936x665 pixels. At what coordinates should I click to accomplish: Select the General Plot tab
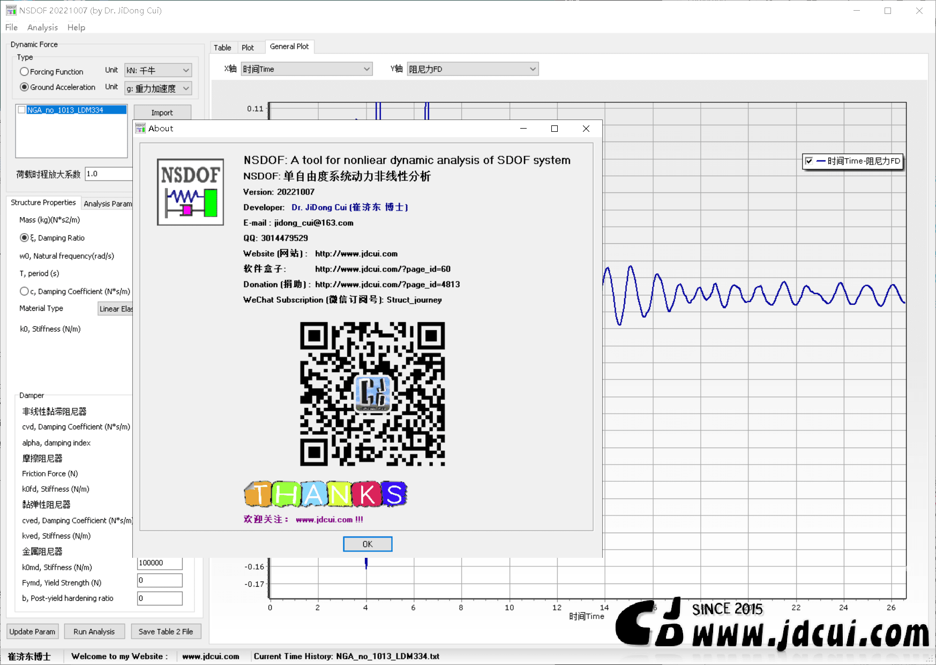289,47
